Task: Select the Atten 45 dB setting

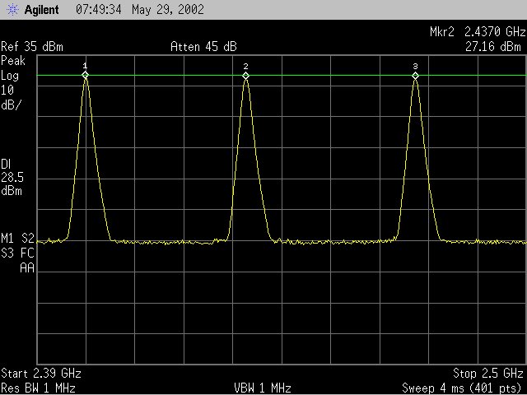Action: pos(203,46)
